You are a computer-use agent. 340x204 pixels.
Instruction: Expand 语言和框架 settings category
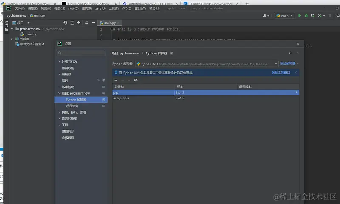click(59, 119)
